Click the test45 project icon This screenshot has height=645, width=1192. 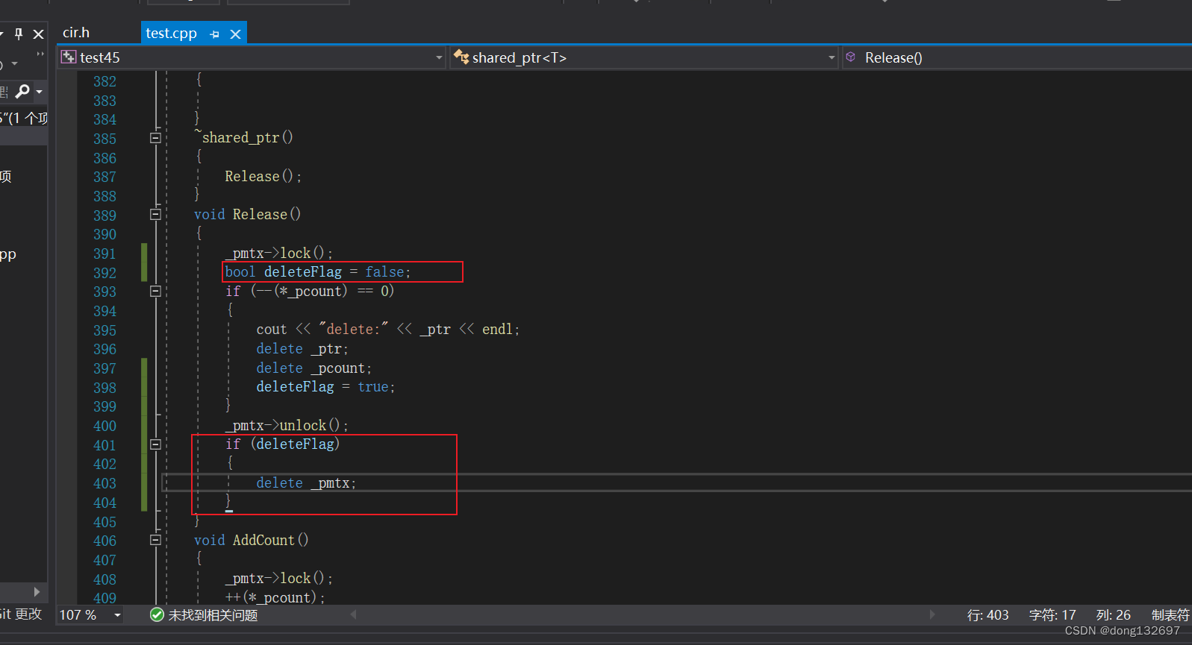click(69, 57)
